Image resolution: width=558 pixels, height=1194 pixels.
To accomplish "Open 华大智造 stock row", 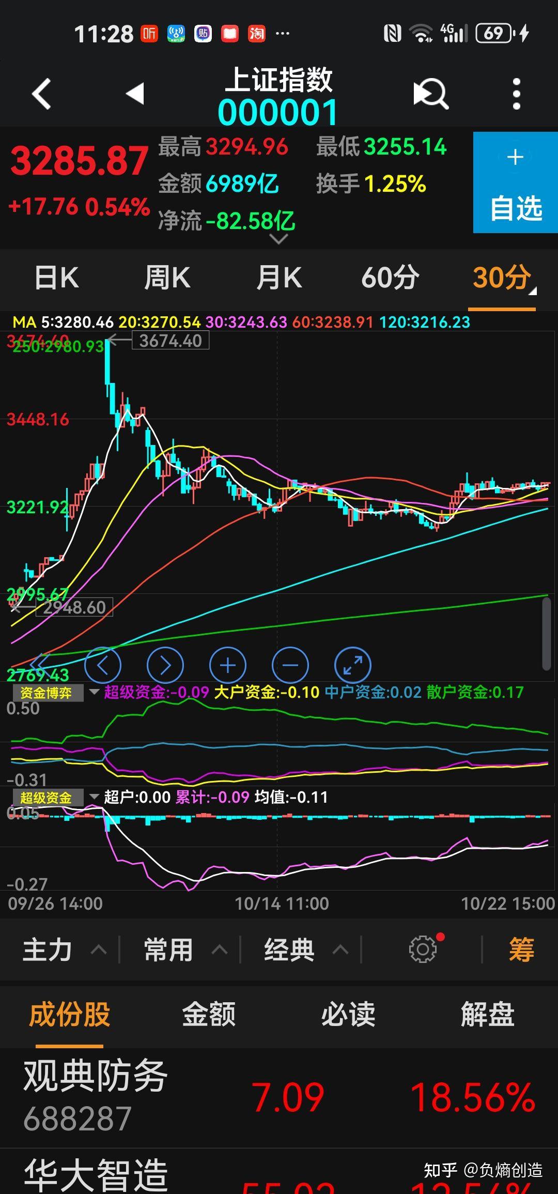I will pyautogui.click(x=279, y=1172).
